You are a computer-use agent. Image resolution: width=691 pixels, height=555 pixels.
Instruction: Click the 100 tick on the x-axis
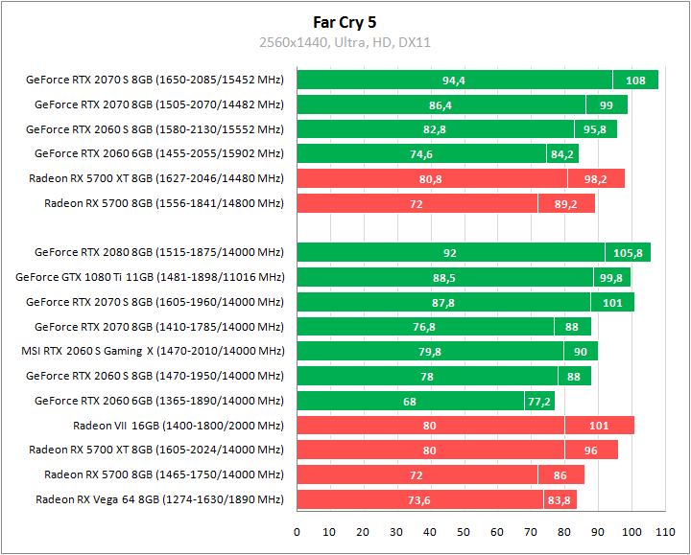pyautogui.click(x=631, y=532)
